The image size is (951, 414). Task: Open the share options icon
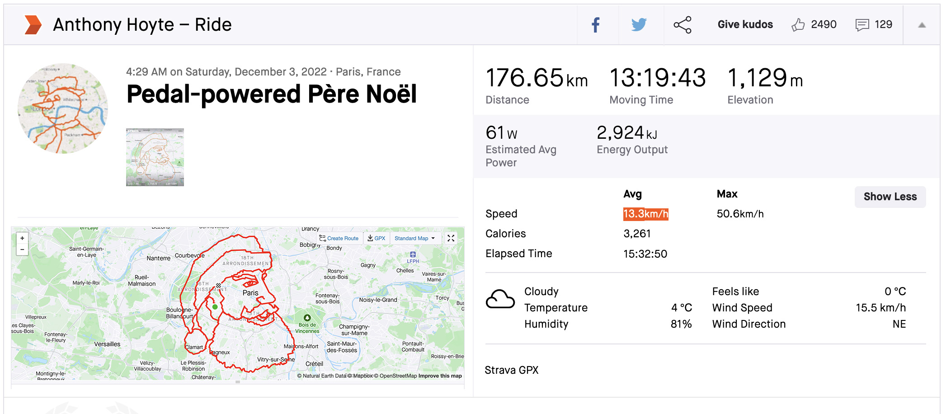coord(682,25)
